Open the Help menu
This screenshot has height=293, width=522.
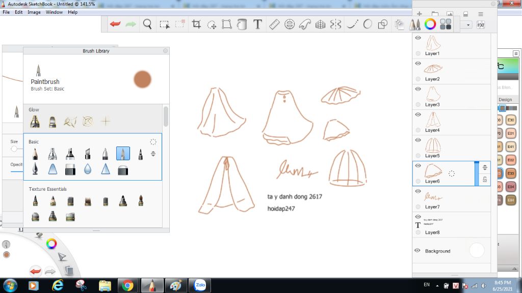(72, 12)
